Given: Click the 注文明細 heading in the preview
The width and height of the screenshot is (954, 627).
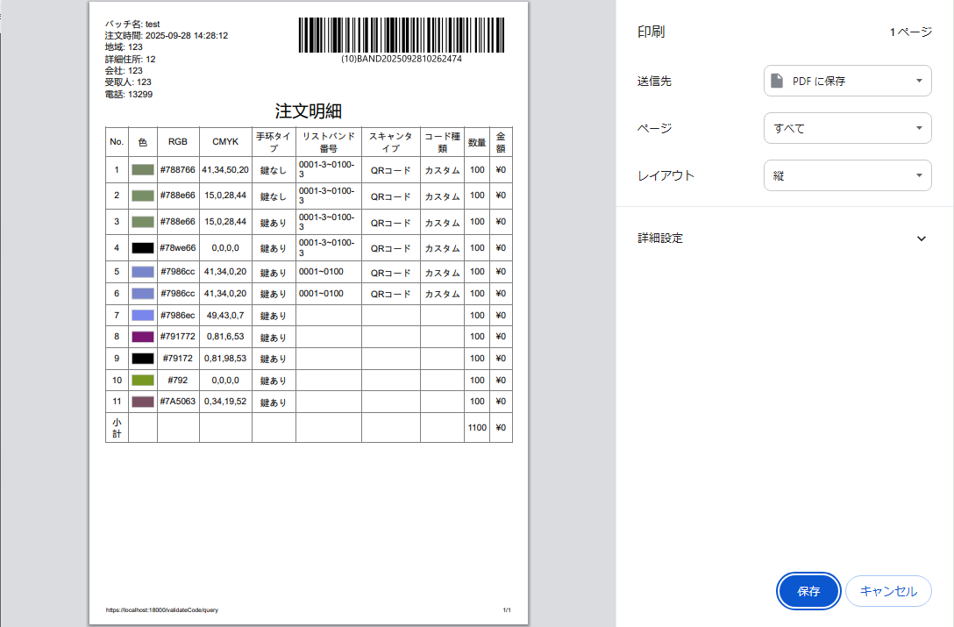Looking at the screenshot, I should pyautogui.click(x=308, y=111).
